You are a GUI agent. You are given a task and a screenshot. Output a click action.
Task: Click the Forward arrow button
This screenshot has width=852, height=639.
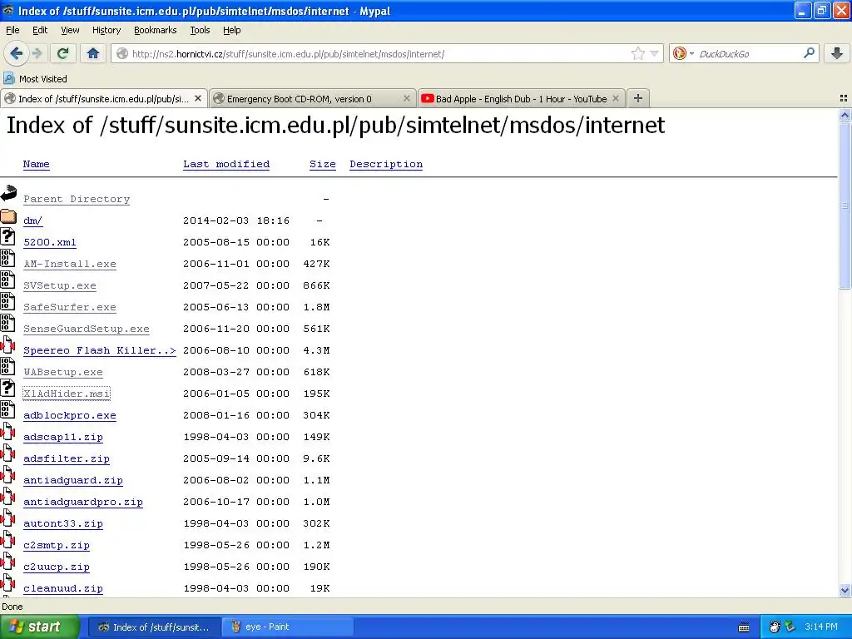click(x=37, y=53)
